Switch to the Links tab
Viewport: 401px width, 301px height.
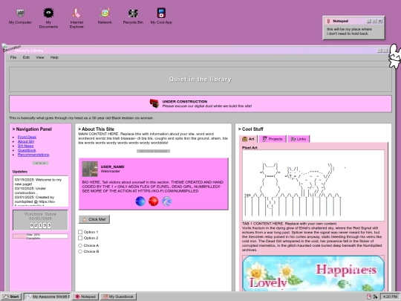(x=299, y=139)
